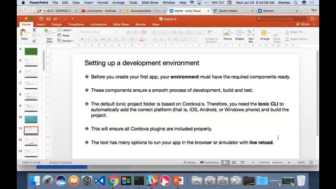The height and width of the screenshot is (189, 336).
Task: Click Convert to SmartArt
Action: (x=211, y=36)
